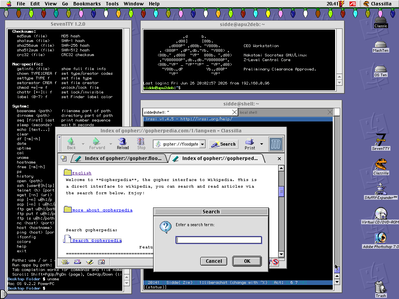Close the current Classilla tab with X
Viewport: 399px width, 299px height.
(279, 159)
